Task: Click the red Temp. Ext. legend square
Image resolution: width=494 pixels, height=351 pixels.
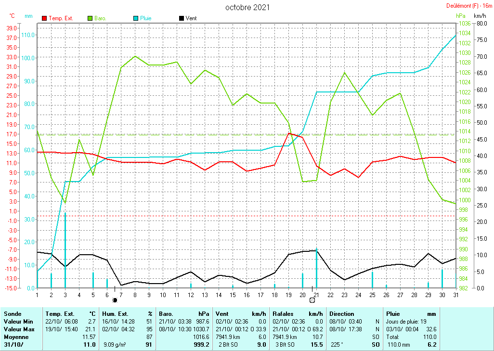Action: (x=45, y=18)
